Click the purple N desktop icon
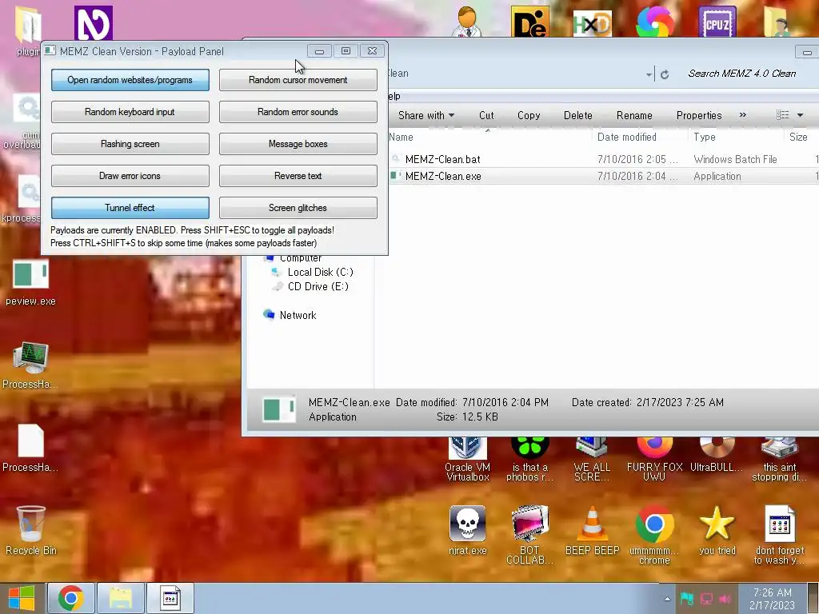The width and height of the screenshot is (819, 614). tap(93, 23)
